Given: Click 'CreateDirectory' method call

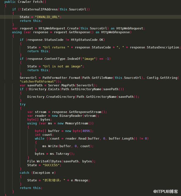Looking at the screenshot, I should (x=61, y=97).
